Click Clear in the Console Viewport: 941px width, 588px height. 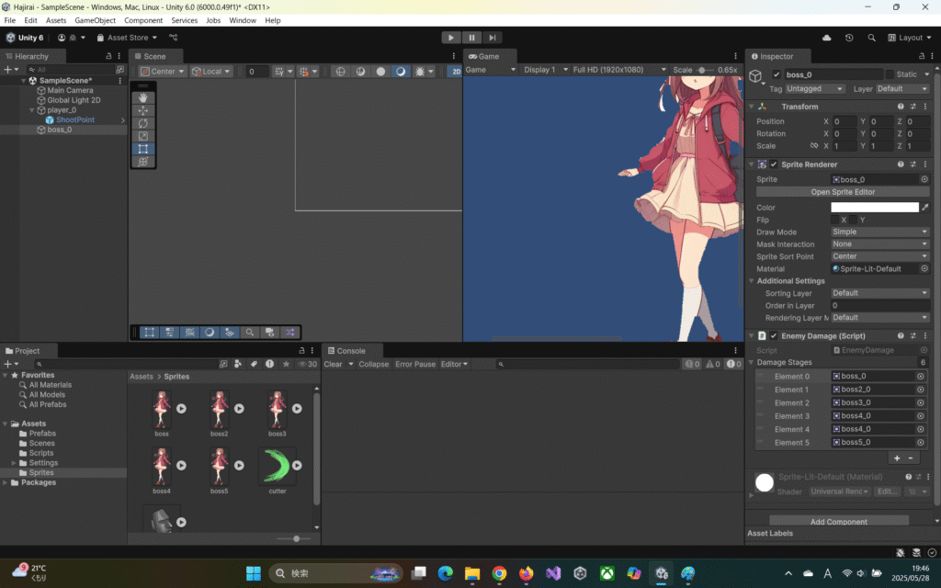click(x=333, y=364)
